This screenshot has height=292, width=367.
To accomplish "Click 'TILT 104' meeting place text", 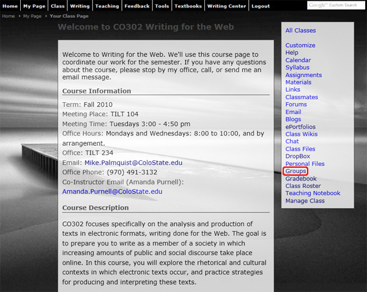I will click(x=125, y=114).
